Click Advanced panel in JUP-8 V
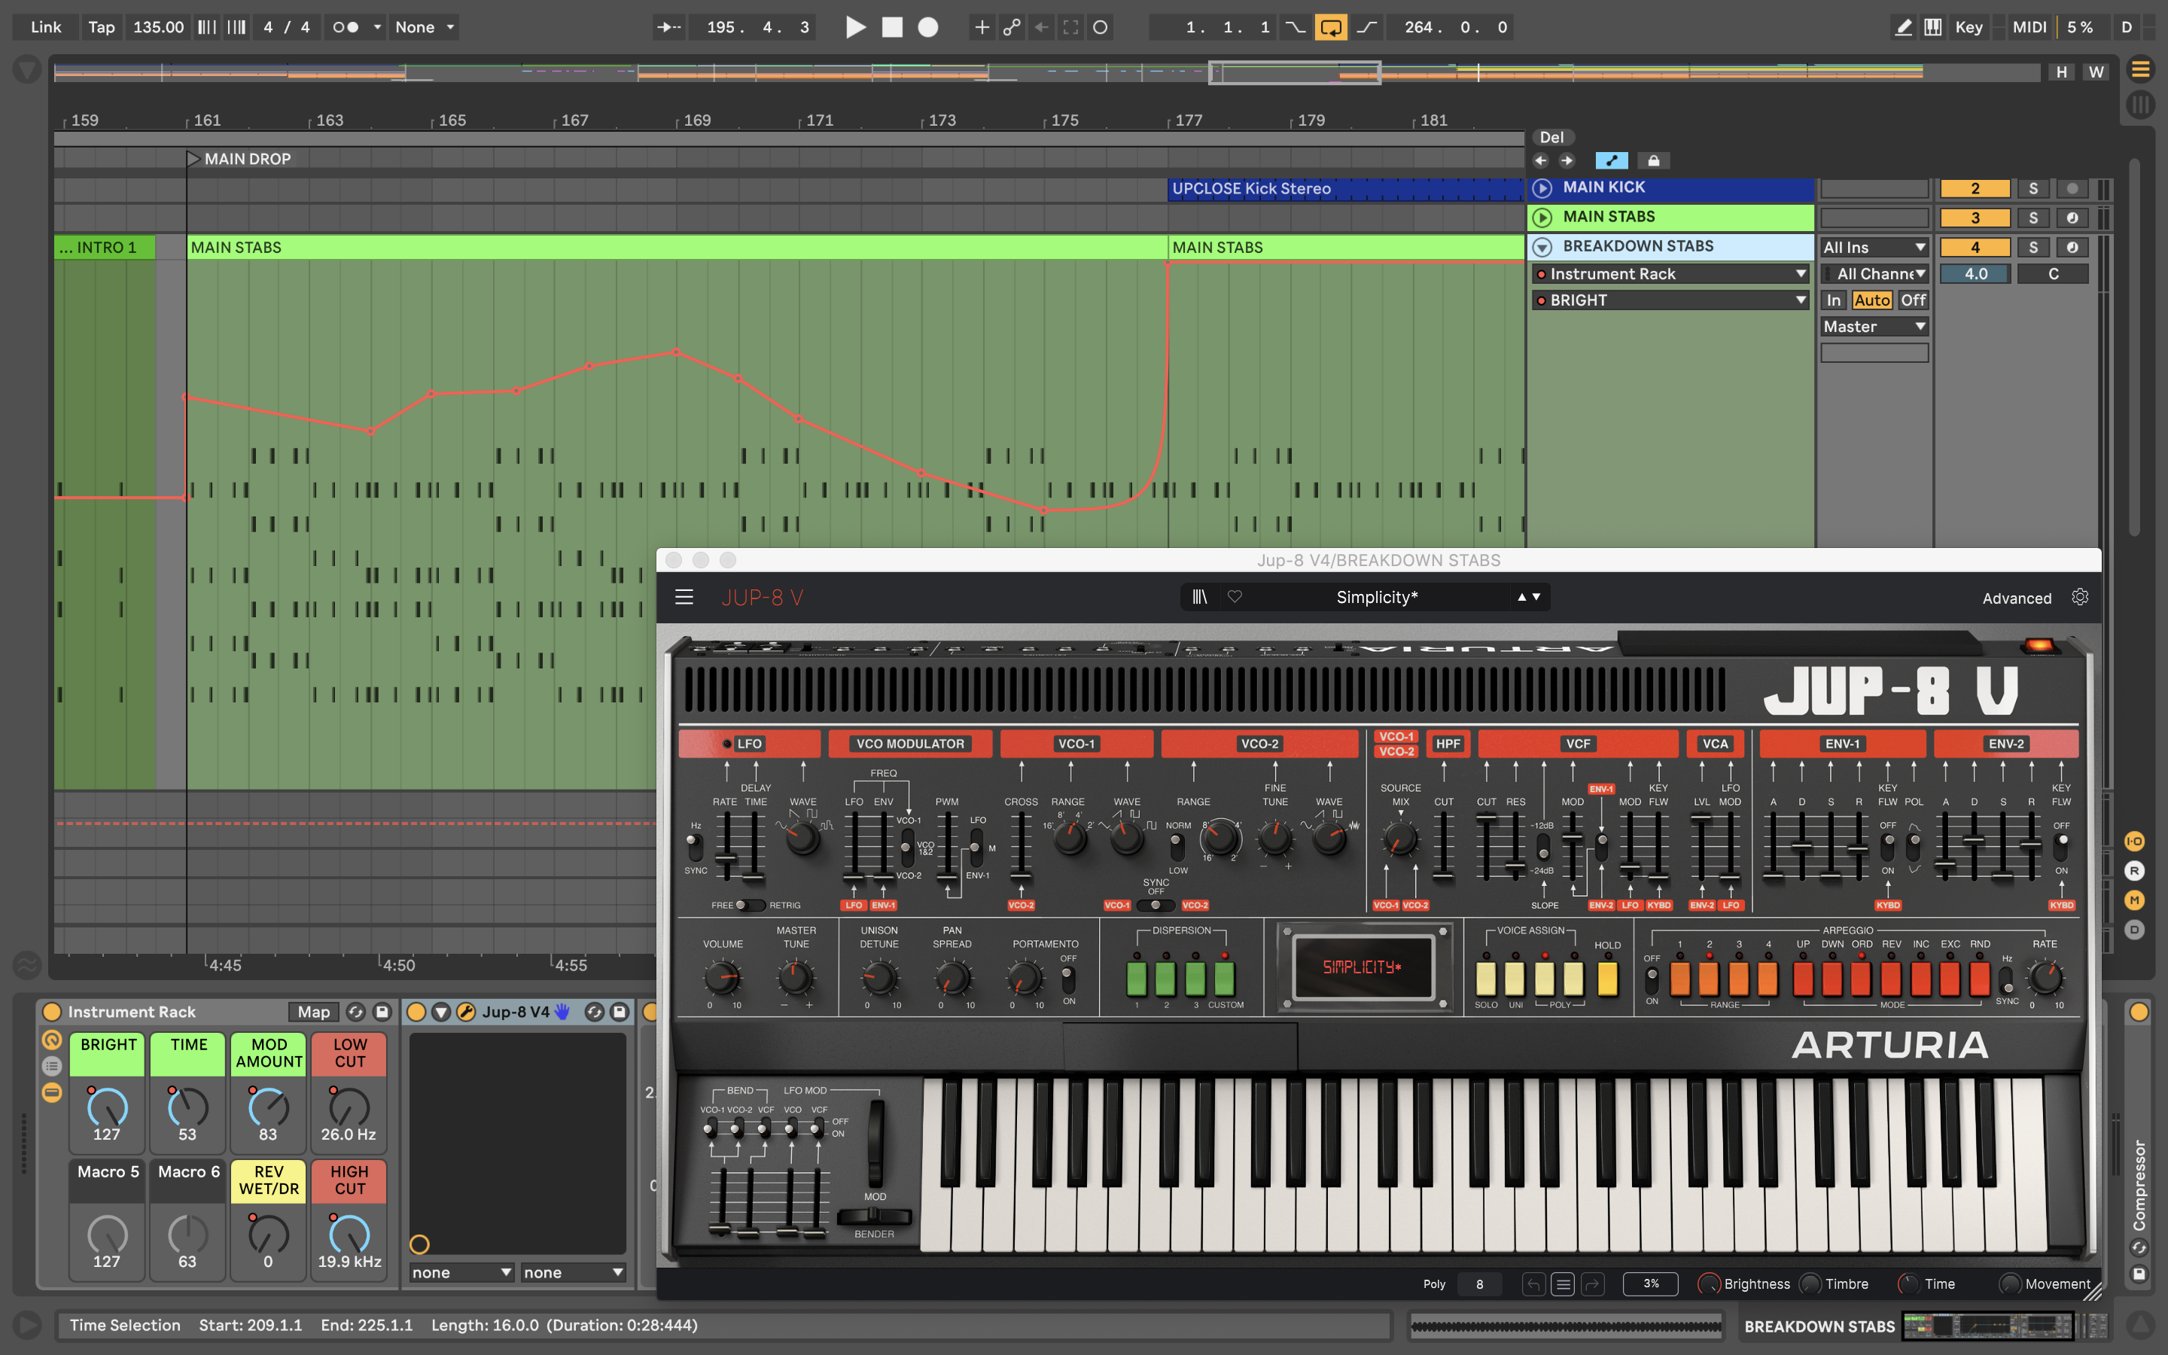The image size is (2168, 1355). (2016, 598)
